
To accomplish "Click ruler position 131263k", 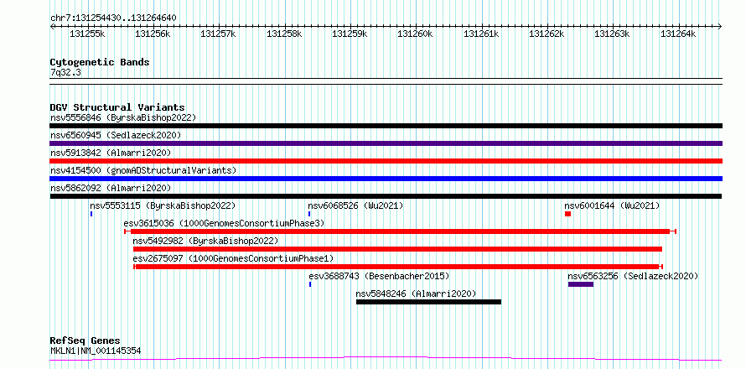I will [613, 34].
